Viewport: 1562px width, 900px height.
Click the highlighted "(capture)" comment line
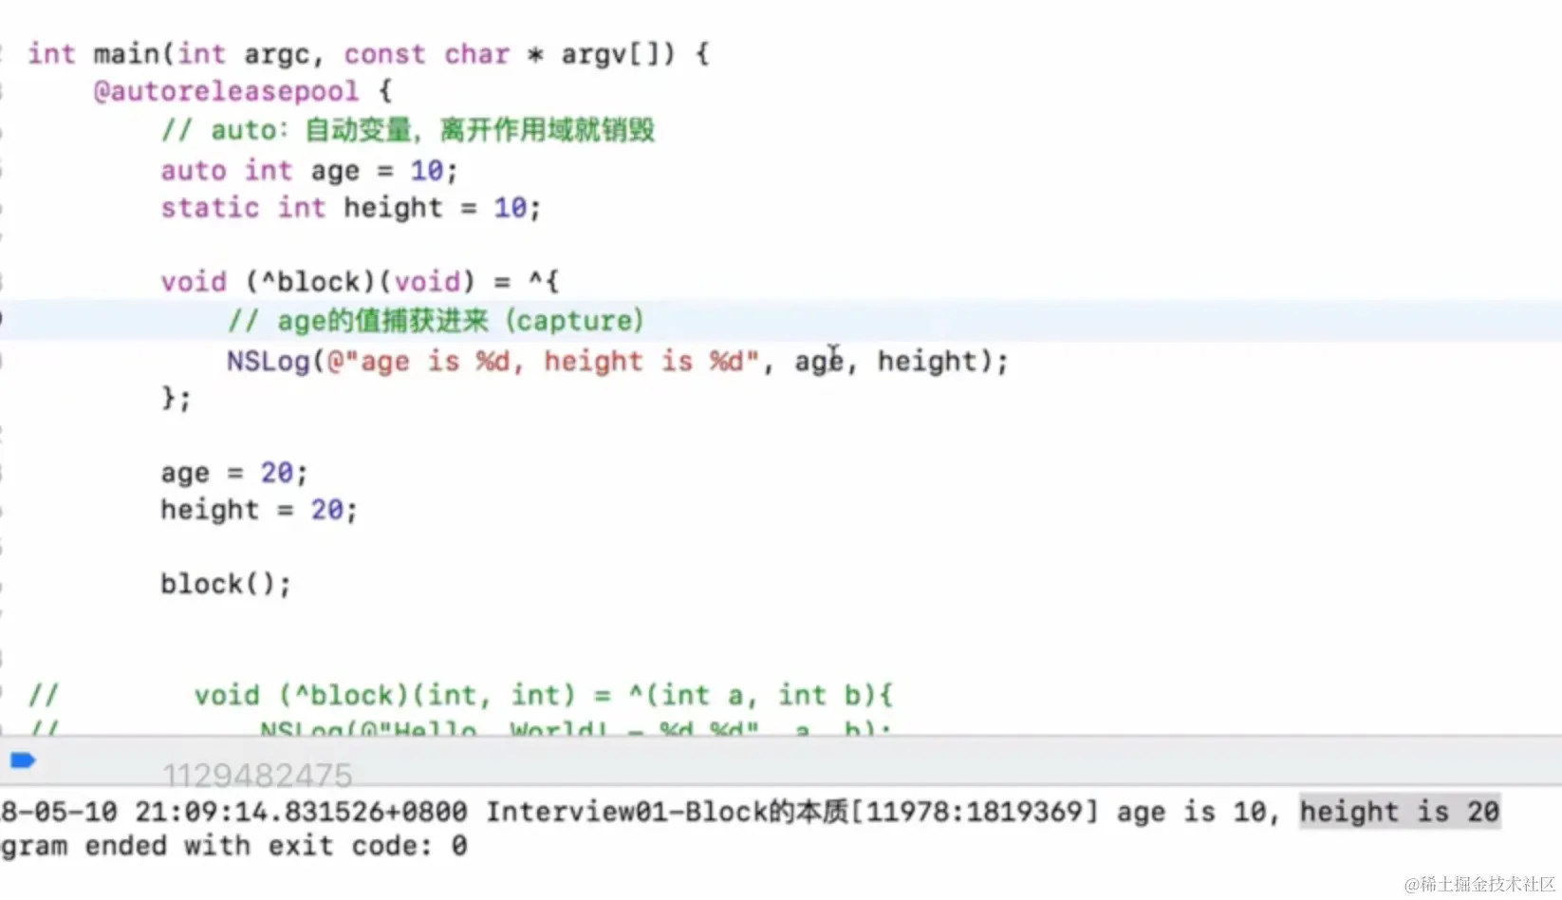click(437, 321)
